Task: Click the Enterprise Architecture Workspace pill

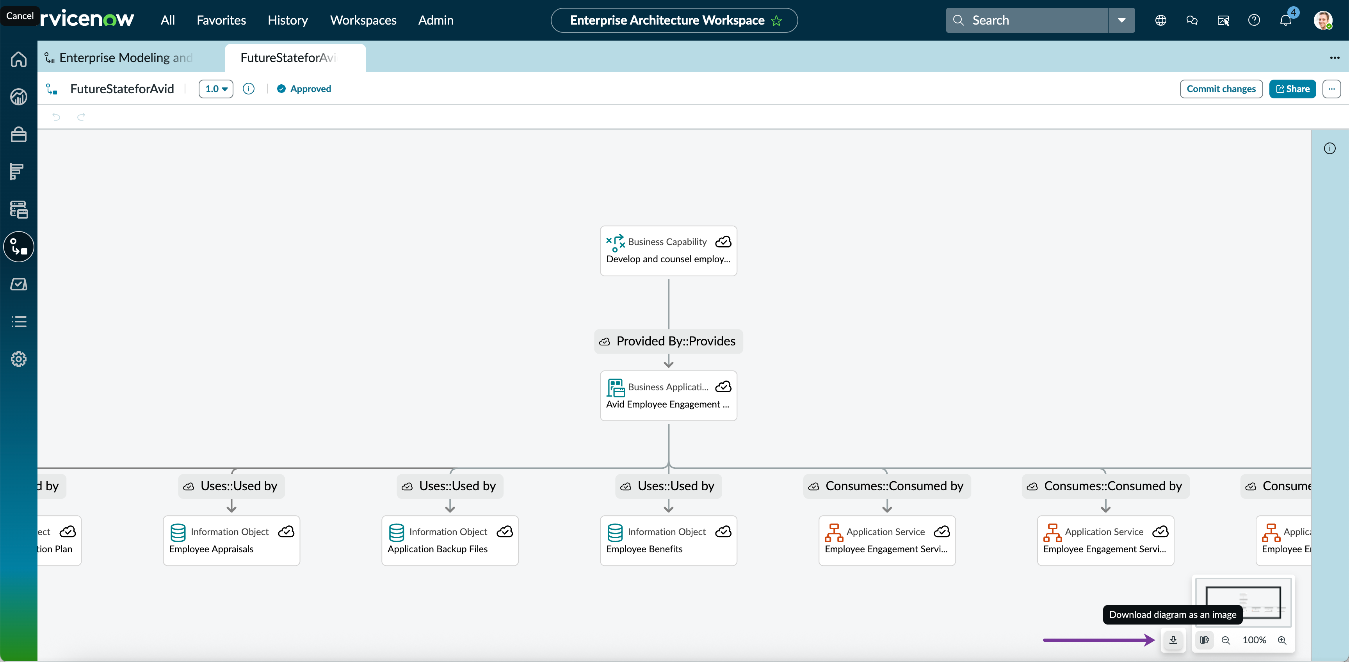Action: [674, 20]
